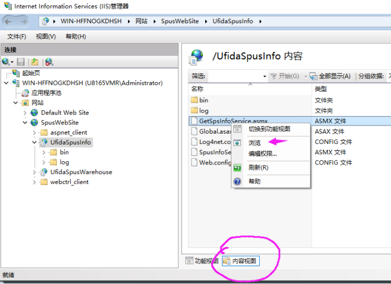This screenshot has width=391, height=284.
Task: Click the Log4net config file icon
Action: (194, 142)
